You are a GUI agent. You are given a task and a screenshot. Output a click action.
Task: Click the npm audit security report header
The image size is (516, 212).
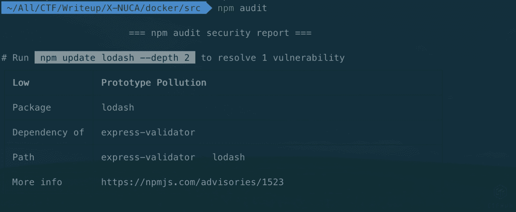pos(220,33)
